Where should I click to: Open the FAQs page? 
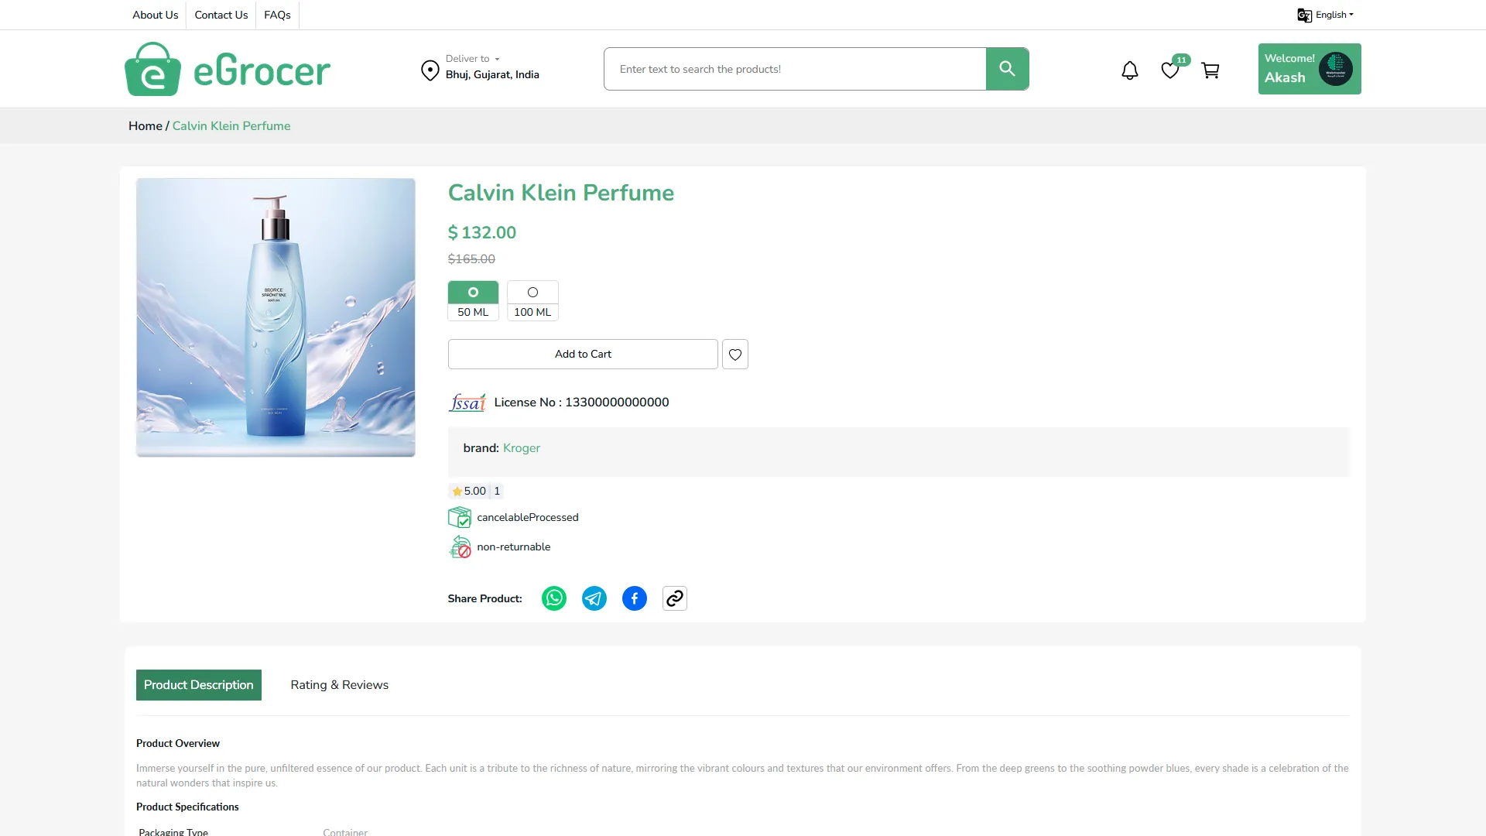coord(277,15)
